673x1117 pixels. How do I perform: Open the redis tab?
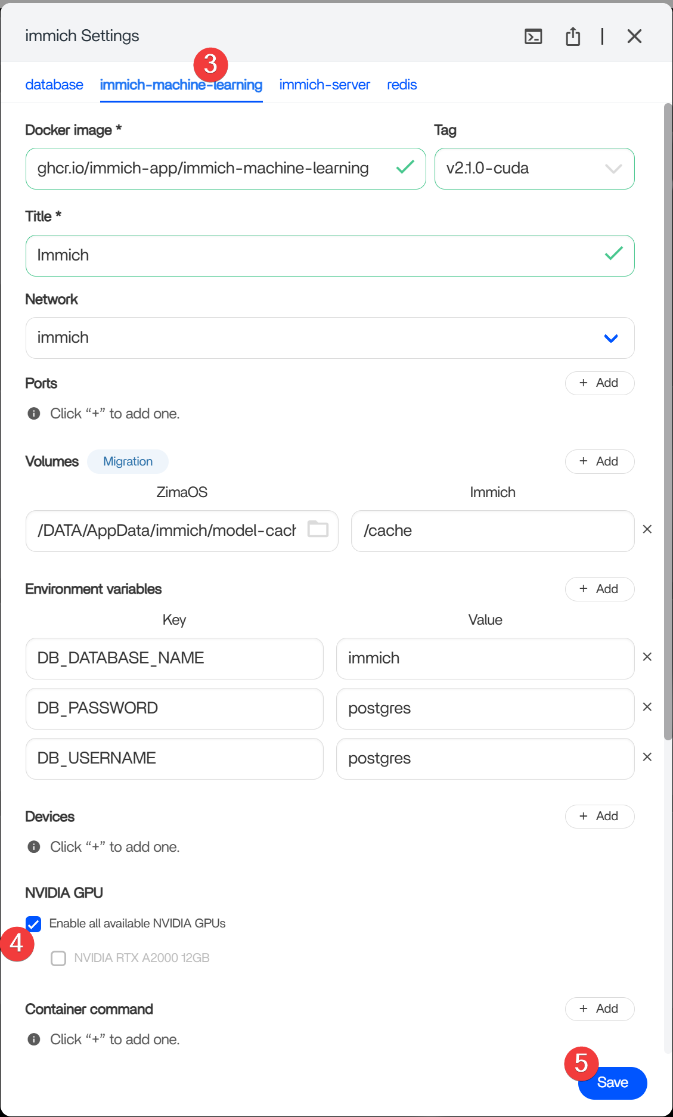(402, 85)
